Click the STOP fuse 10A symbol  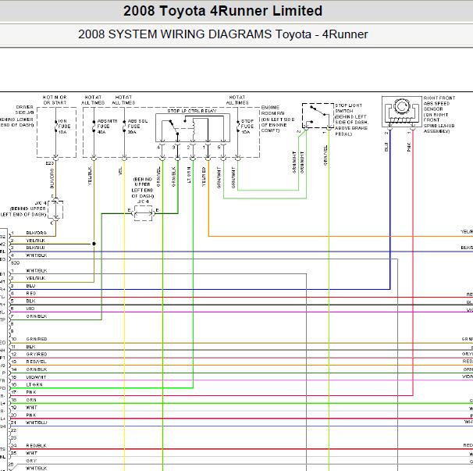coord(238,126)
